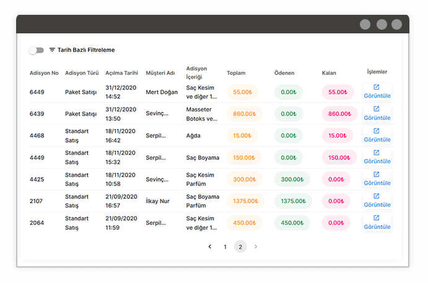
Task: Click the 55.00₺ Toplam badge
Action: point(242,92)
